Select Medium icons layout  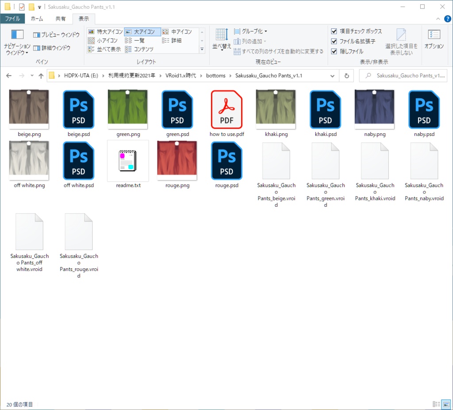coord(177,31)
